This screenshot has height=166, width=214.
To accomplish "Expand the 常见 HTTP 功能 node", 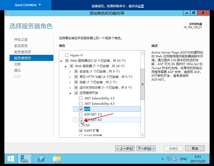I will point(70,77).
